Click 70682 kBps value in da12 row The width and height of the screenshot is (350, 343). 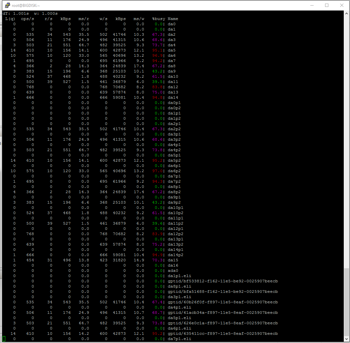pyautogui.click(x=119, y=87)
